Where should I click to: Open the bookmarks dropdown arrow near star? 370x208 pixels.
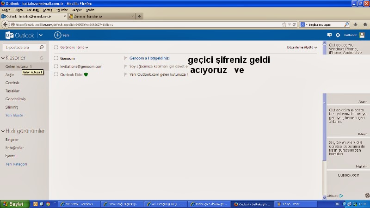(x=290, y=24)
